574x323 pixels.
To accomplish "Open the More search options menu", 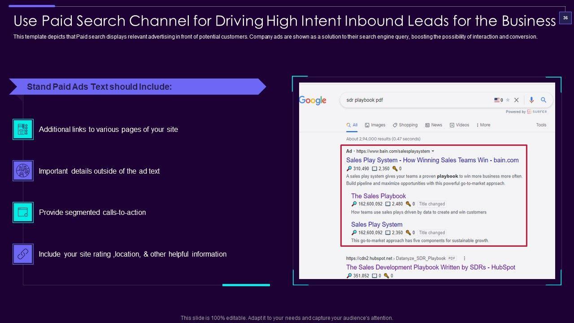I will (x=483, y=125).
